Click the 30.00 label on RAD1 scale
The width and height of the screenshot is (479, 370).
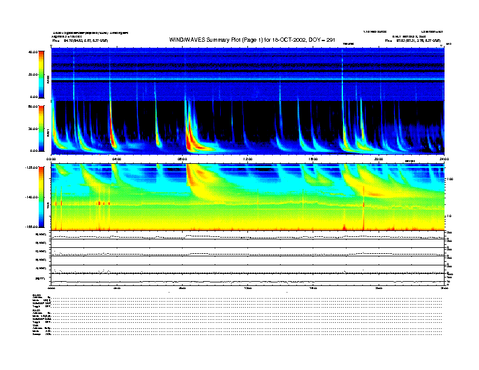pos(33,129)
